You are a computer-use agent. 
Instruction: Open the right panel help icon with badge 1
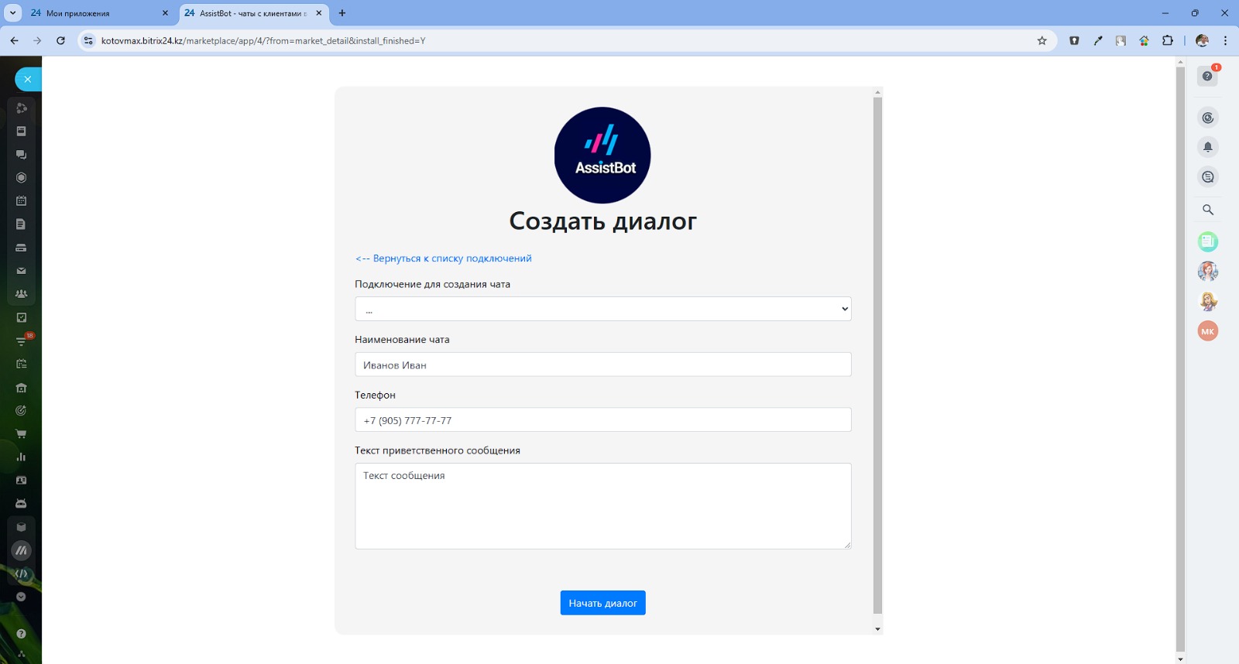point(1208,75)
